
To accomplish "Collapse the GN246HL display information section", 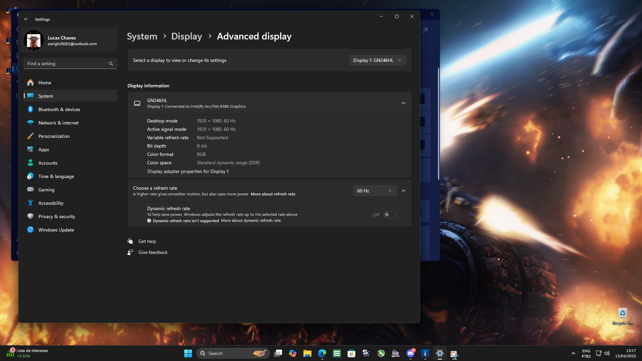I will (403, 103).
